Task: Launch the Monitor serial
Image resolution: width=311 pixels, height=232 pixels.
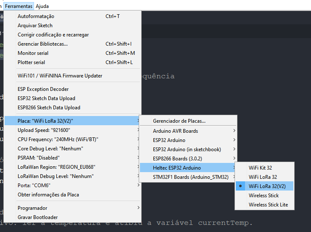Action: 33,53
